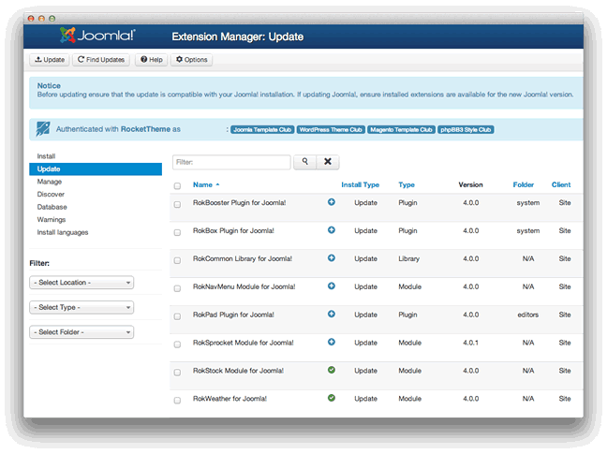Click the plus icon for RokNavMenu Module
Viewport: 607px width, 454px height.
[332, 286]
